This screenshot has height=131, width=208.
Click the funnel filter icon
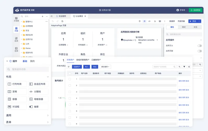point(184,67)
